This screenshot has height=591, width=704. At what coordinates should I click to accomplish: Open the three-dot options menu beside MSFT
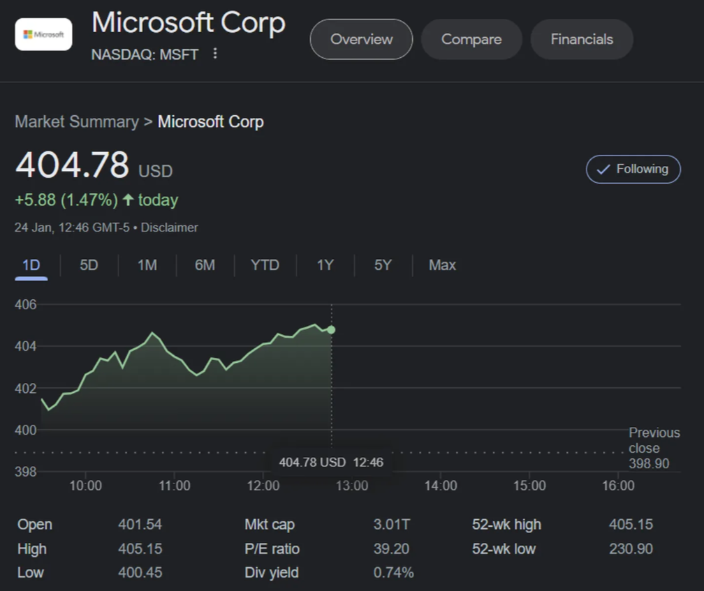pyautogui.click(x=215, y=54)
